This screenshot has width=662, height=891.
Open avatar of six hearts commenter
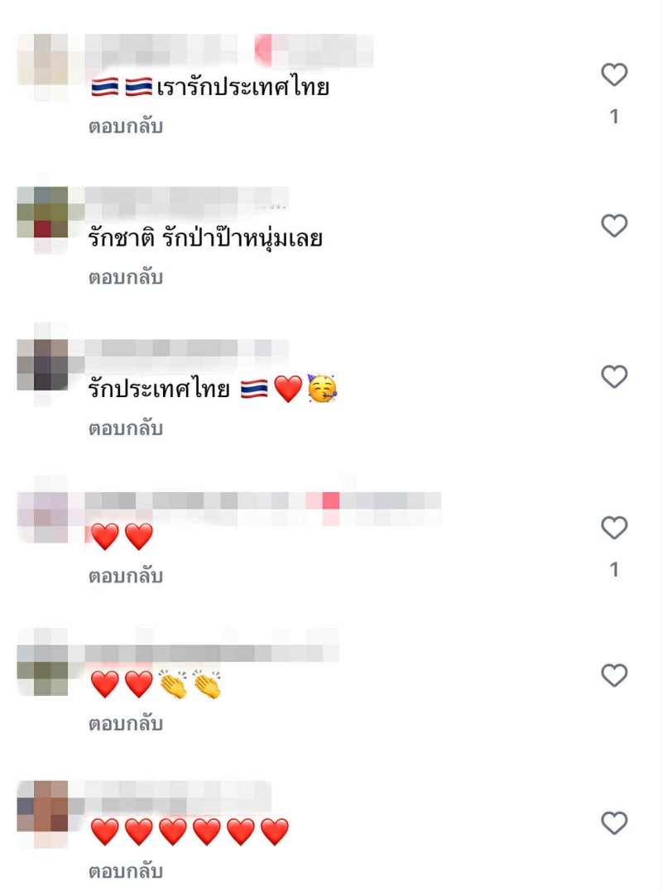tap(43, 807)
